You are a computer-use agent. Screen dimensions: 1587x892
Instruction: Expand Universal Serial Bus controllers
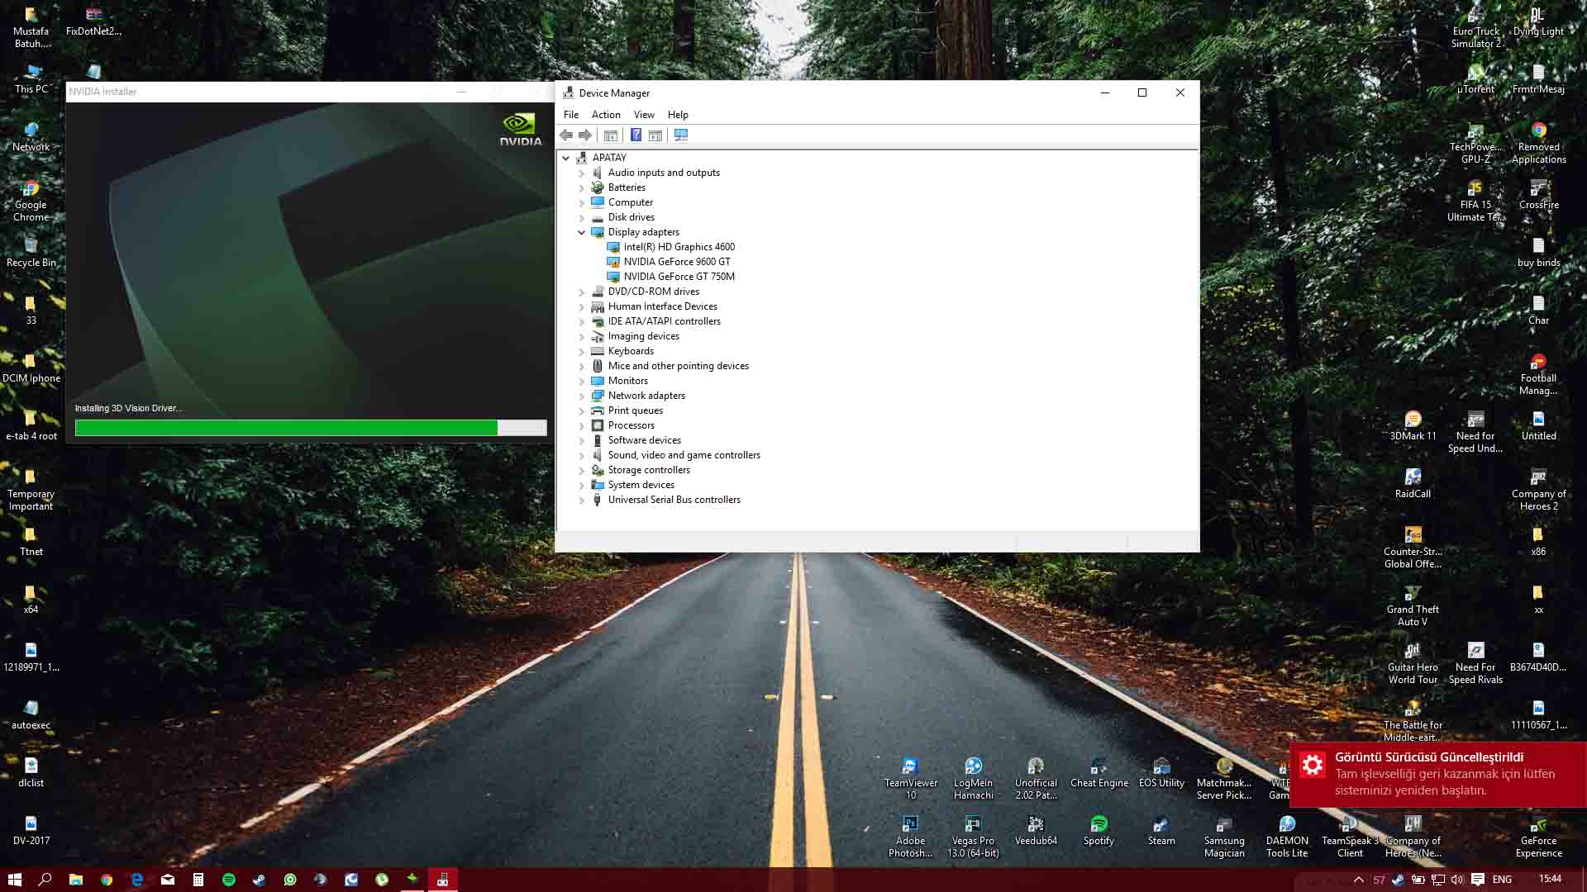[582, 501]
